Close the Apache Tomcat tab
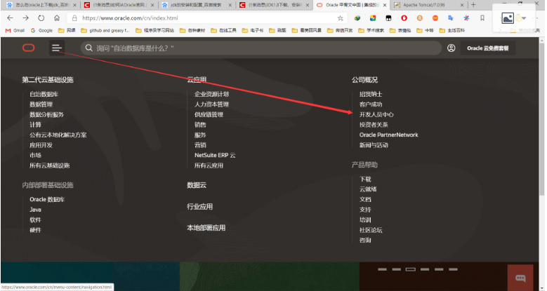Viewport: 547px width, 291px height. 462,5
